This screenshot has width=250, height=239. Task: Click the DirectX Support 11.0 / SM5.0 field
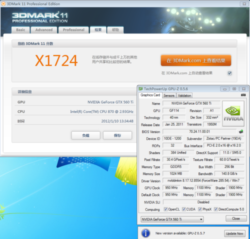point(232,152)
